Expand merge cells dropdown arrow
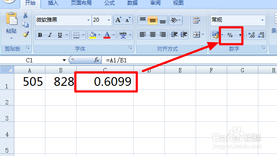Image resolution: width=277 pixels, height=156 pixels. coord(203,35)
